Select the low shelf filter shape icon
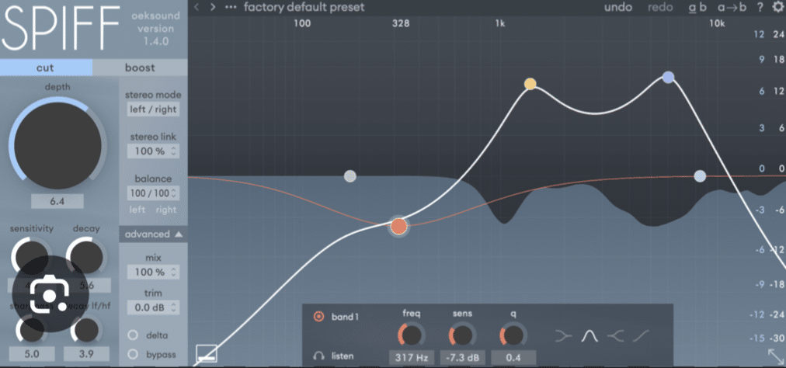The width and height of the screenshot is (786, 368). 564,336
